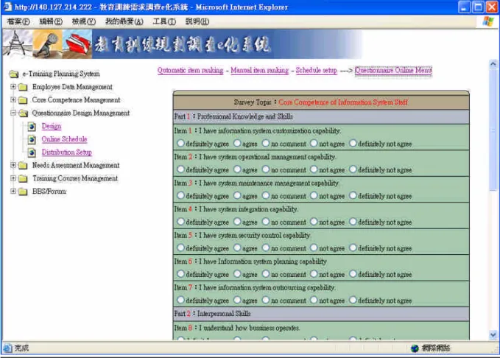Screen dimensions: 500x358
Task: Open the 檢視(V) View menu
Action: click(x=83, y=21)
